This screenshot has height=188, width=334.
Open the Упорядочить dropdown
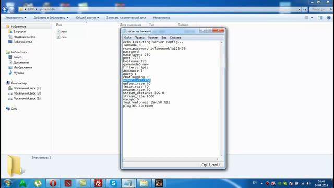coord(16,18)
